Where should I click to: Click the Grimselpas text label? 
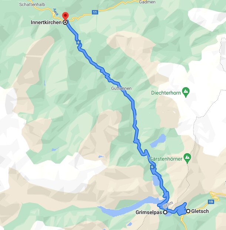(149, 212)
